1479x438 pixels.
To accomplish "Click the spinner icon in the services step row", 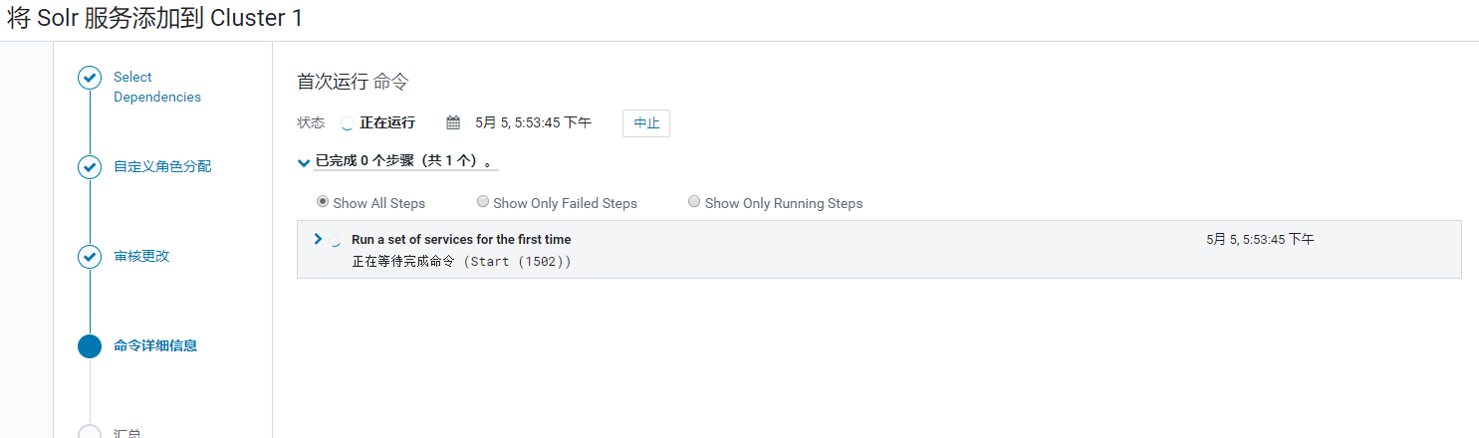I will click(337, 240).
